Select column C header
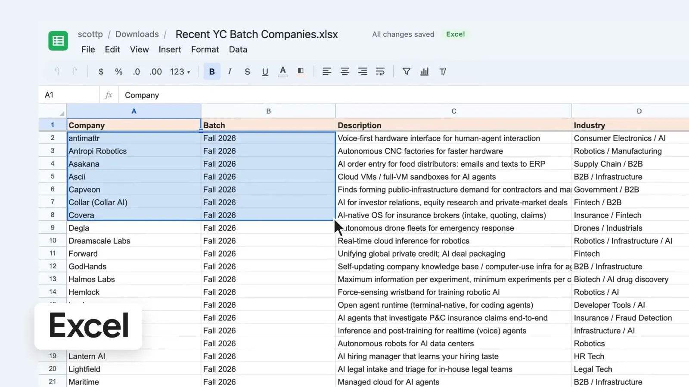689x387 pixels. (453, 111)
